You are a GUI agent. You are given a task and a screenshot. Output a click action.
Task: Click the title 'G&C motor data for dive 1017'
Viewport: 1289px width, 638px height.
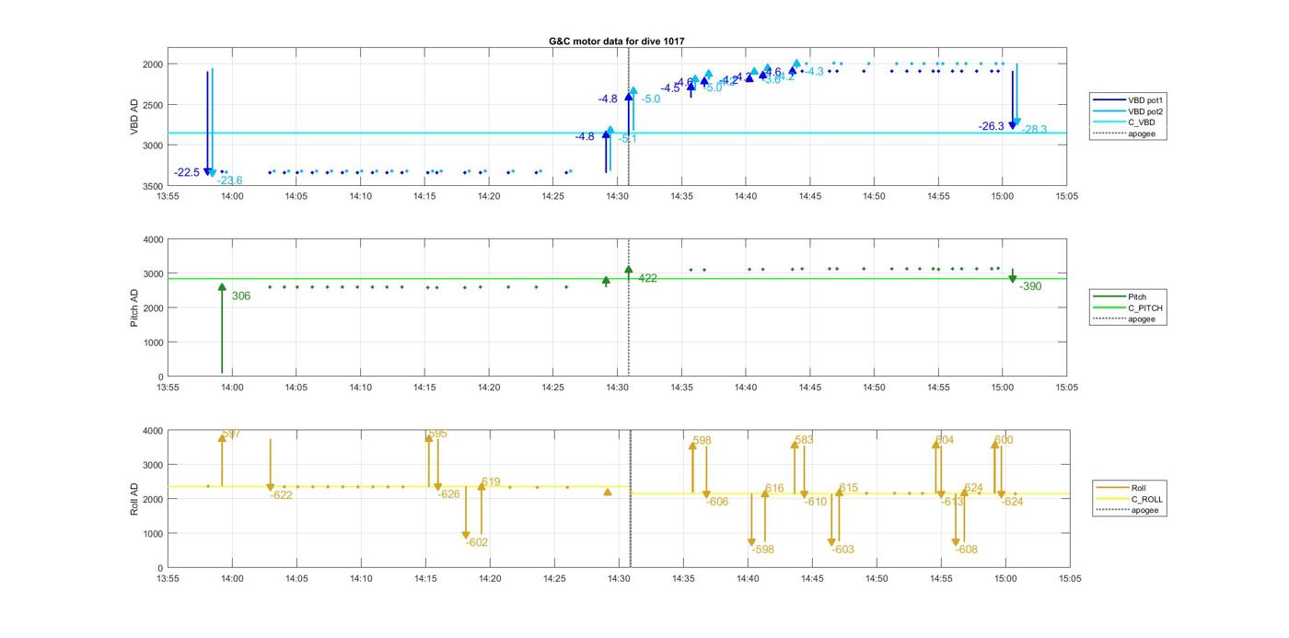[x=616, y=41]
